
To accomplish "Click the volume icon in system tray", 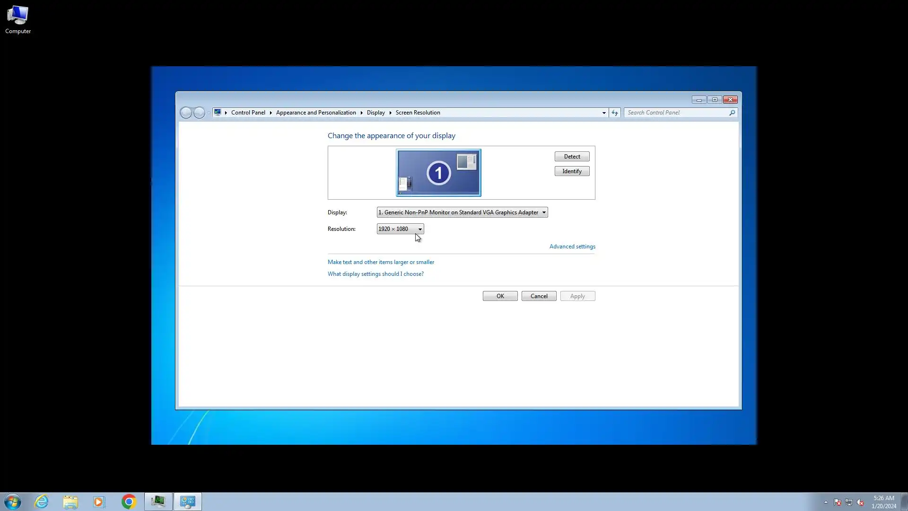I will (860, 502).
